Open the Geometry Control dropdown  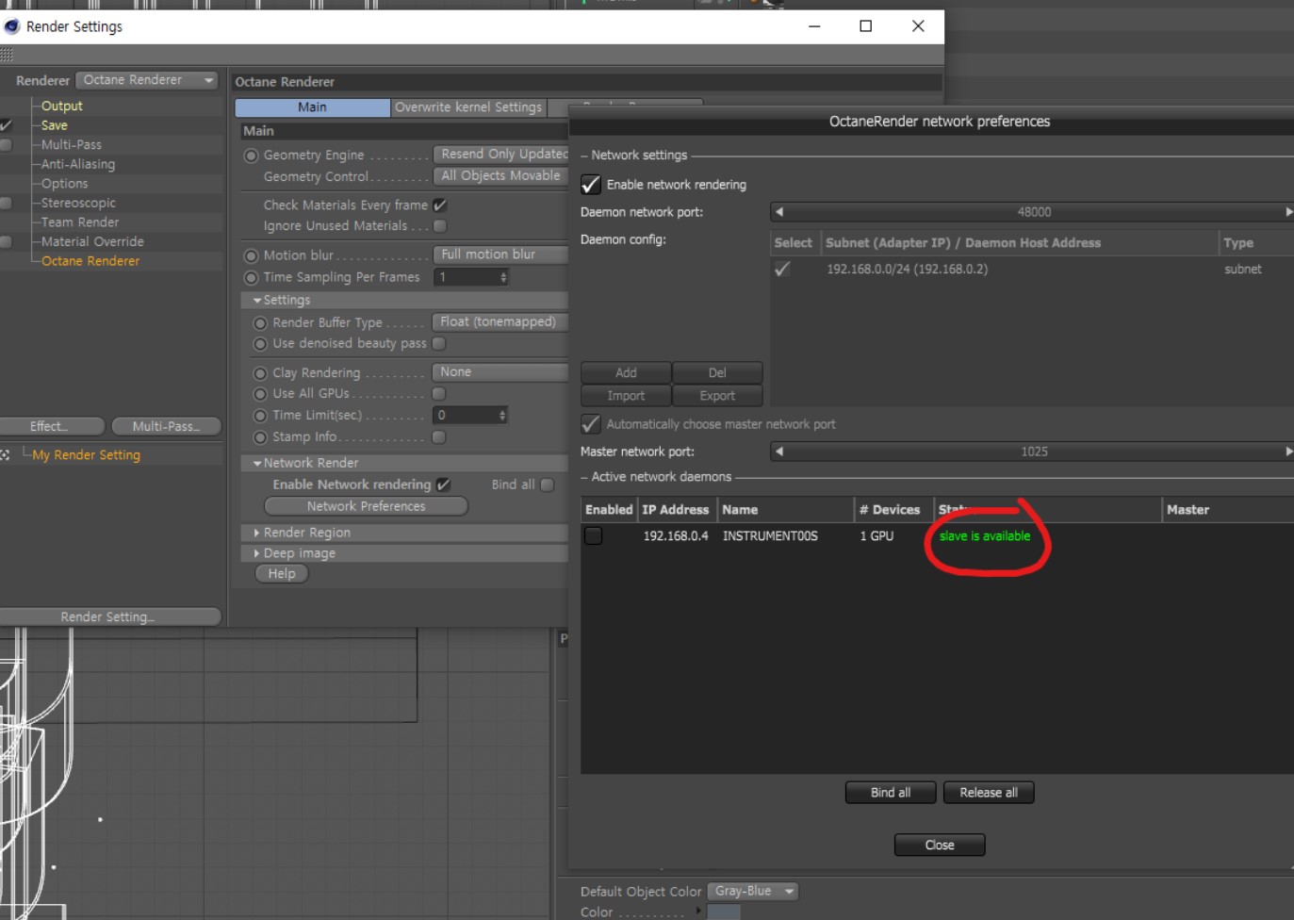pos(500,176)
